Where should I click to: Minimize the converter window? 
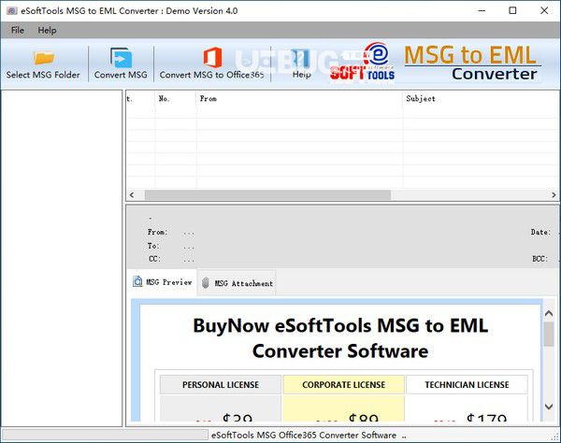(x=482, y=10)
